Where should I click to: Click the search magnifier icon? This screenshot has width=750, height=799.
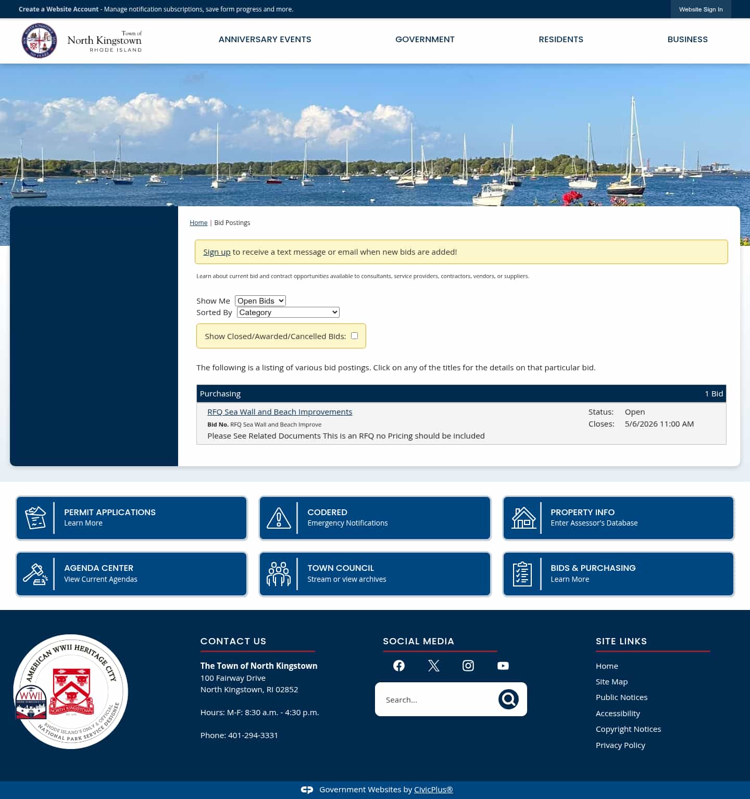508,699
